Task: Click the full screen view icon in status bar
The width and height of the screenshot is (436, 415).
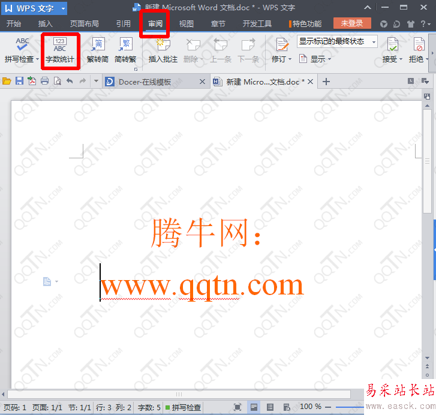Action: [x=237, y=407]
